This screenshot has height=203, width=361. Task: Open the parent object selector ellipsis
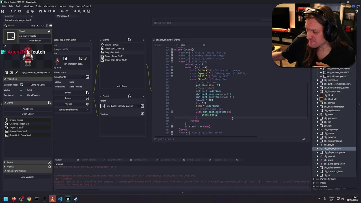tap(138, 106)
